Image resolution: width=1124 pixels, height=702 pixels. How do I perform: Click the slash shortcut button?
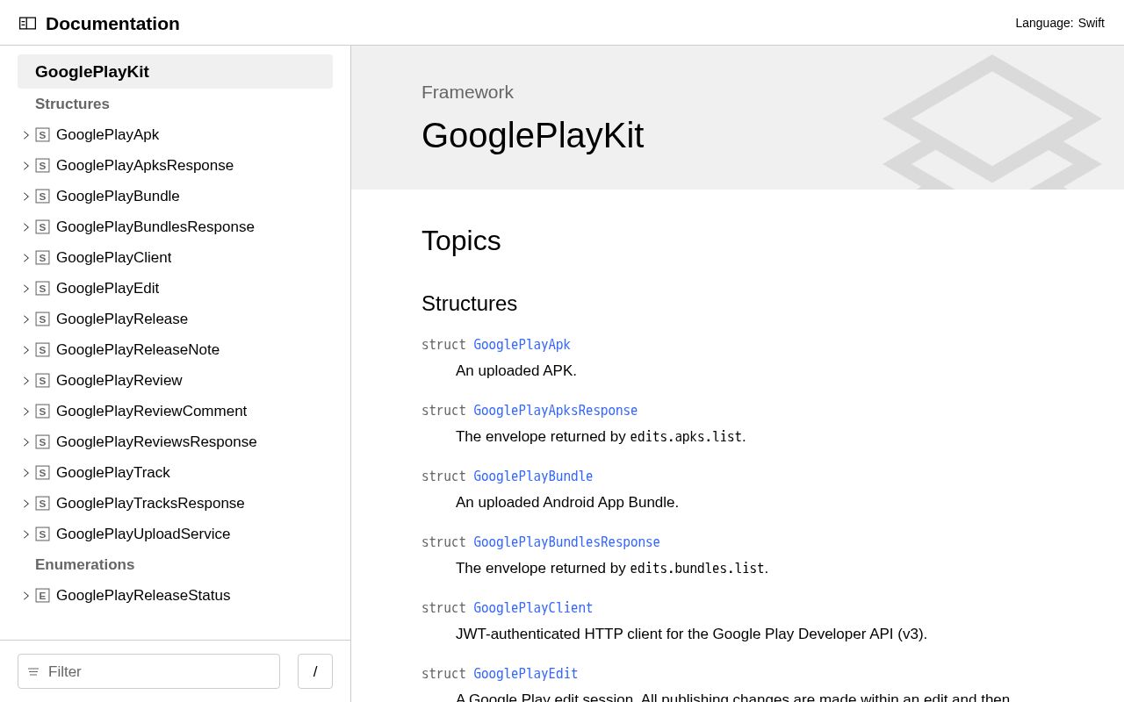(315, 671)
